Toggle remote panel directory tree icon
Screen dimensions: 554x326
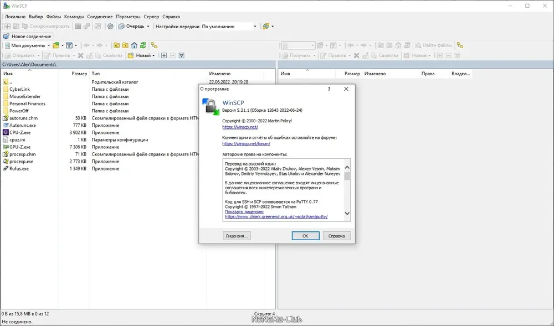[x=460, y=45]
